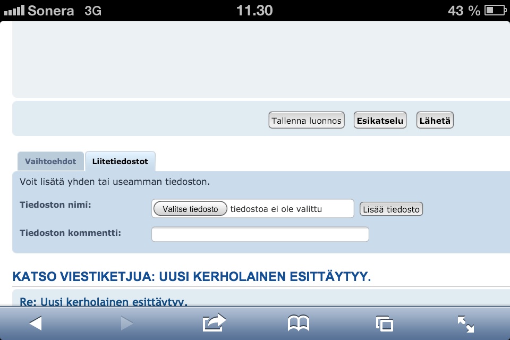The width and height of the screenshot is (510, 340).
Task: Open the share sheet icon
Action: click(x=214, y=323)
